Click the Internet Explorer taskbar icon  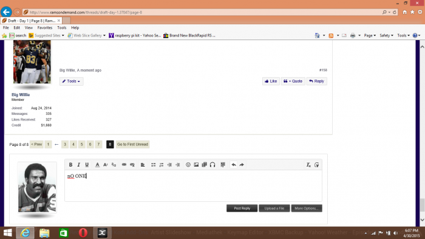pyautogui.click(x=25, y=233)
